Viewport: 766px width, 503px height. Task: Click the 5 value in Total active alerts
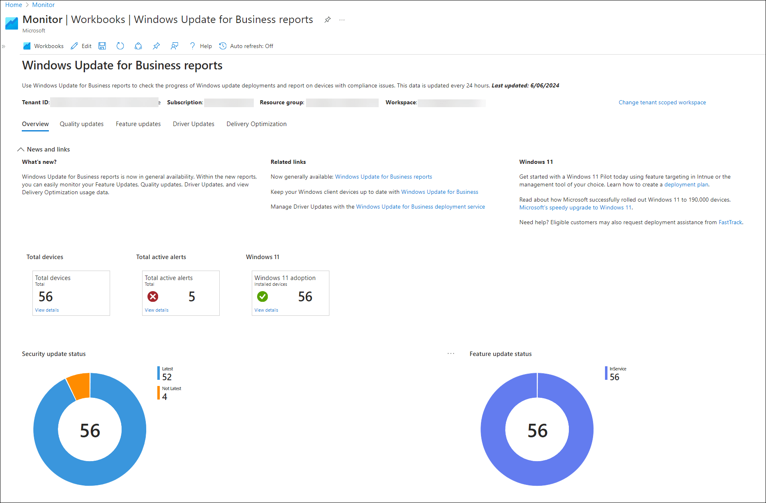click(x=192, y=296)
